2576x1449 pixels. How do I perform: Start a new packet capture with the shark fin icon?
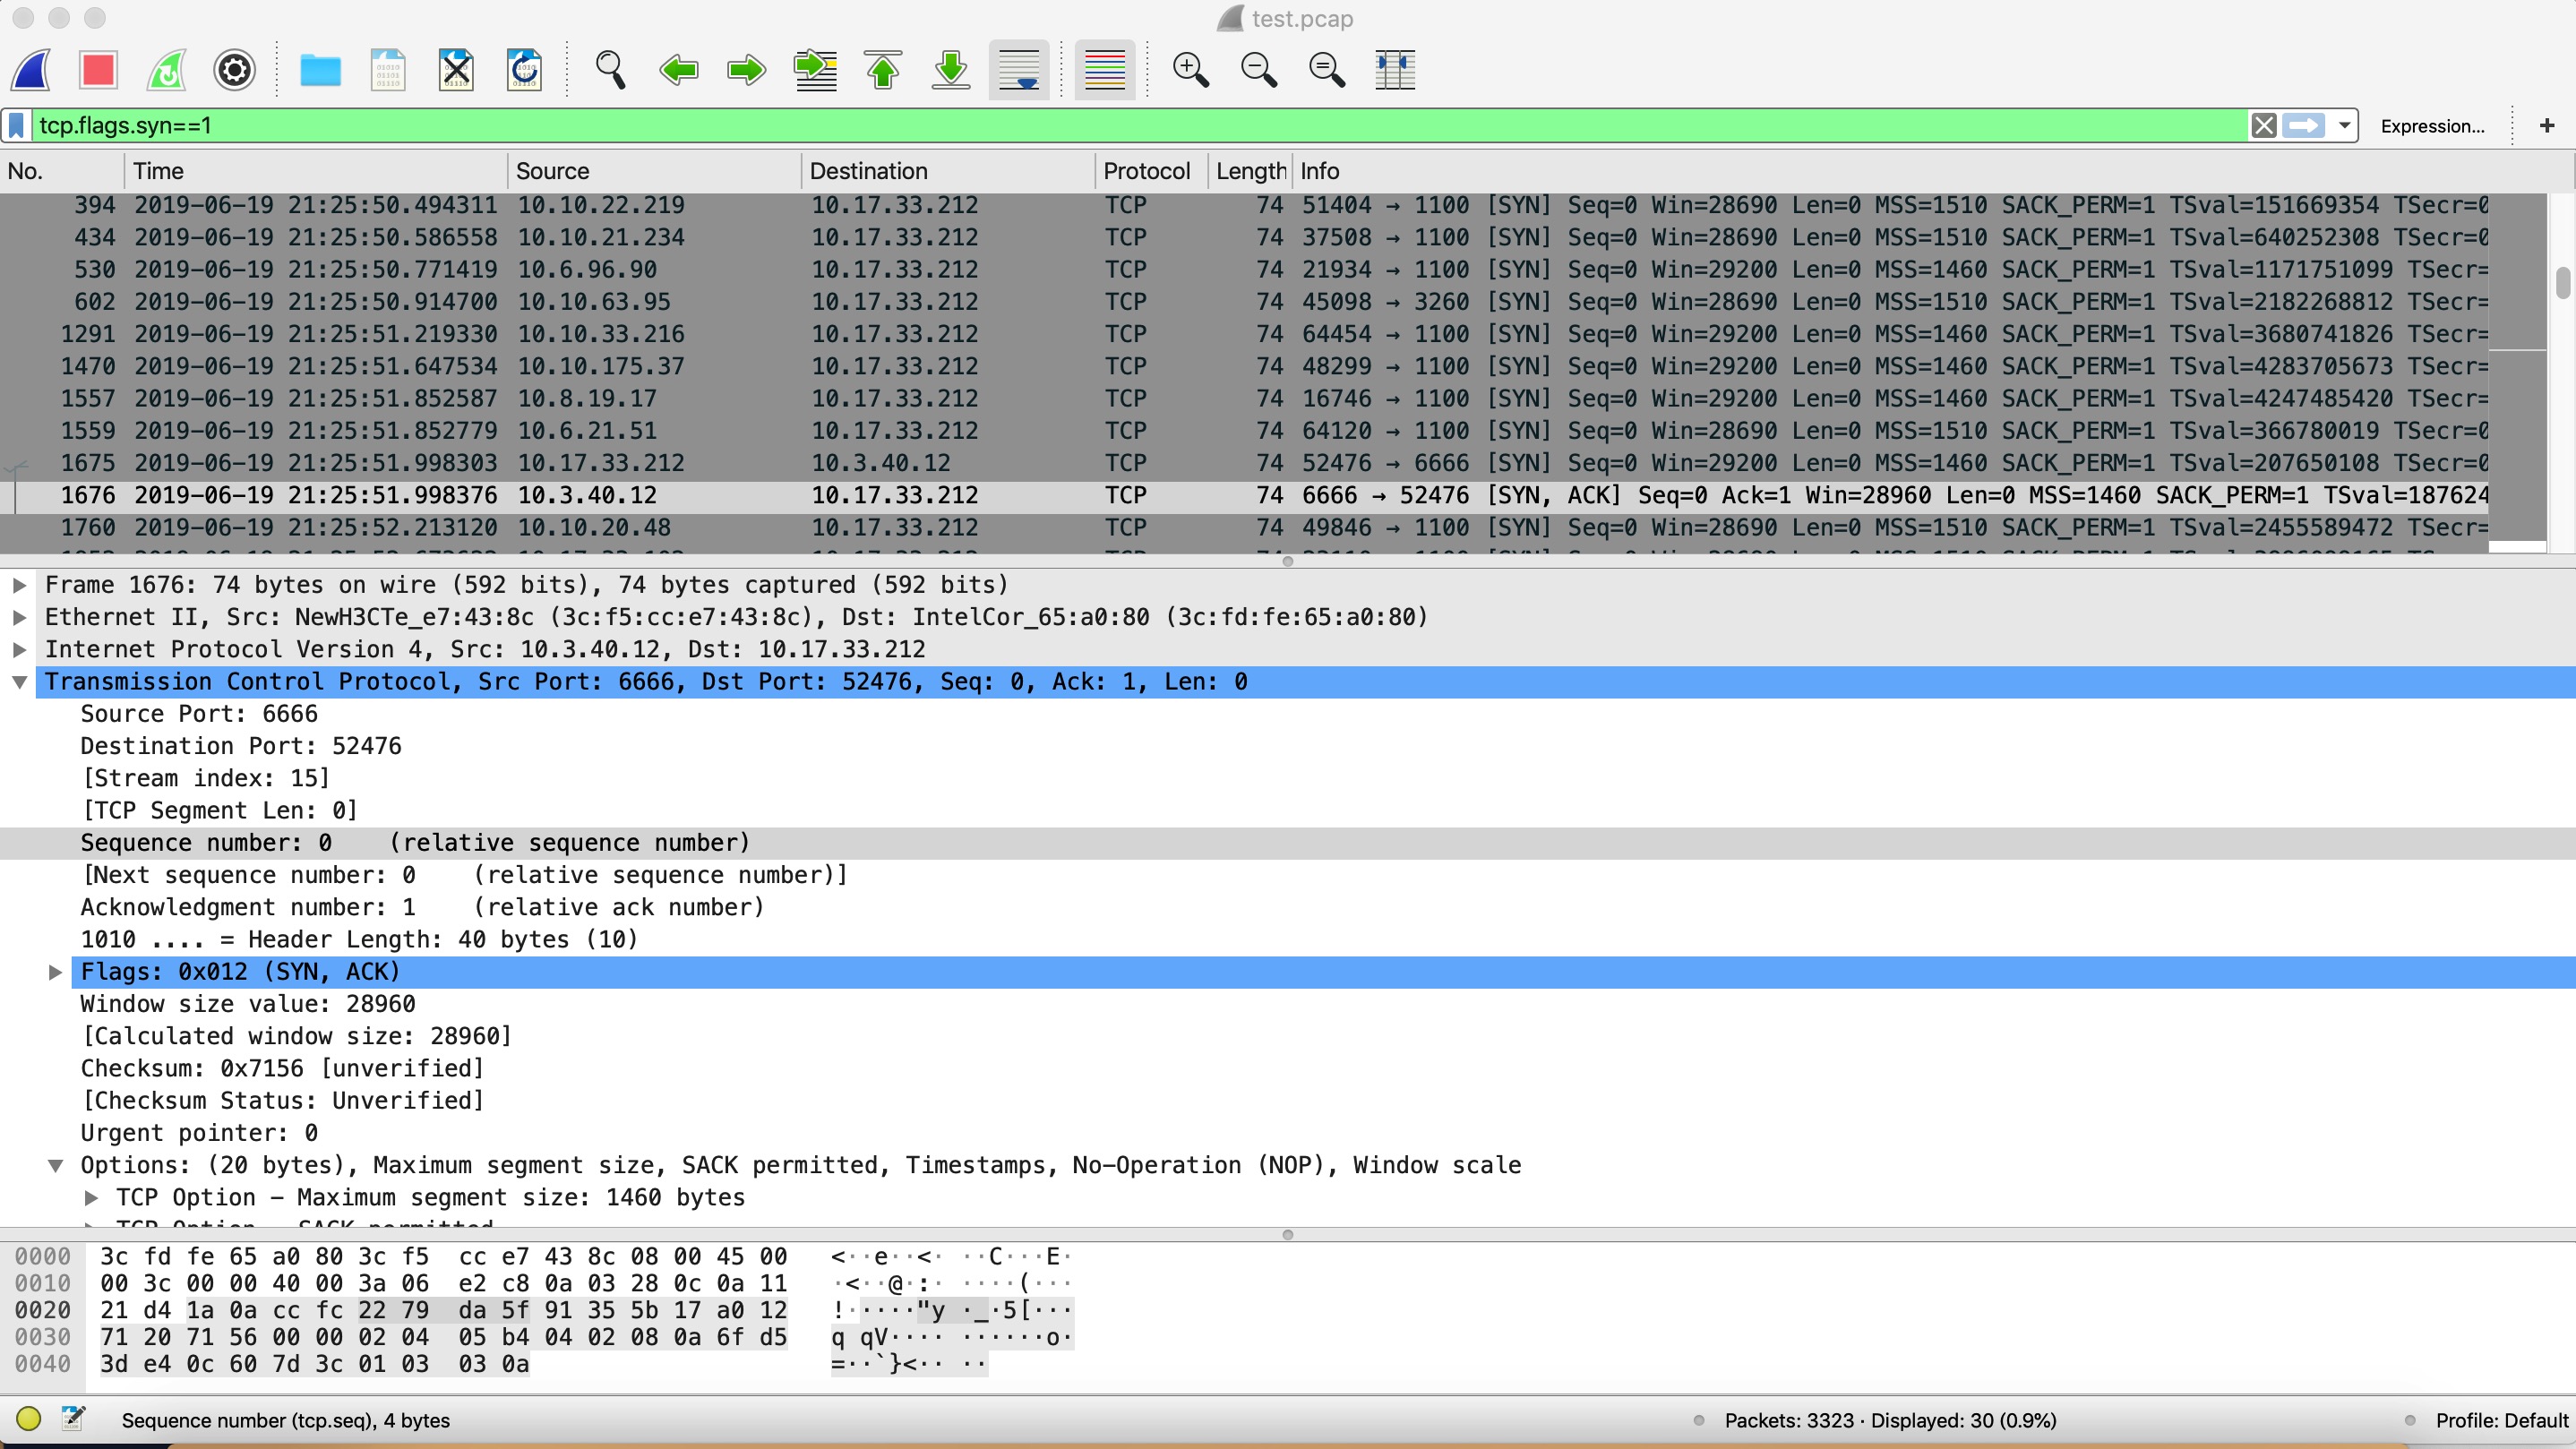tap(31, 70)
